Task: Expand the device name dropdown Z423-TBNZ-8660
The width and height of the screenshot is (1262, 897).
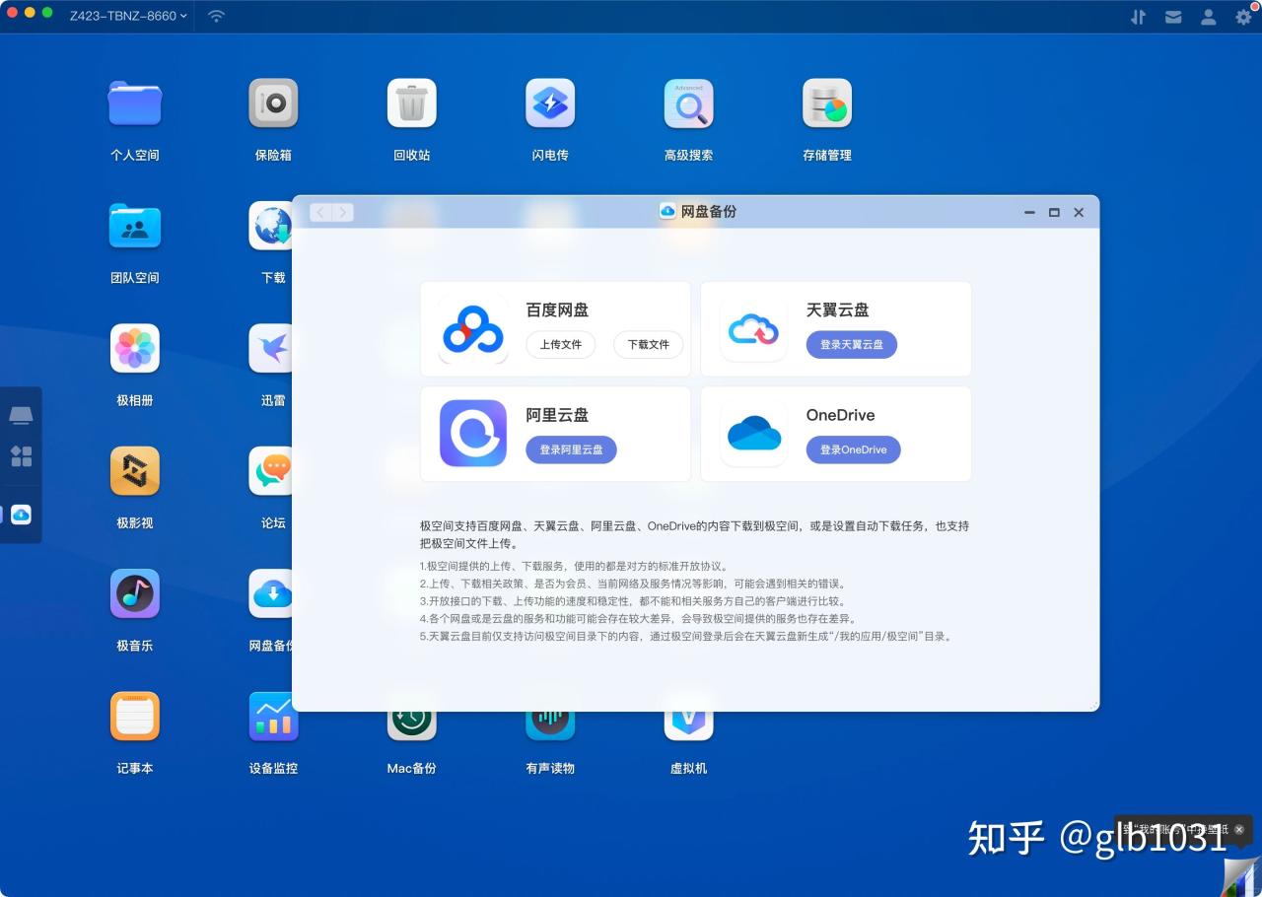Action: click(x=128, y=16)
